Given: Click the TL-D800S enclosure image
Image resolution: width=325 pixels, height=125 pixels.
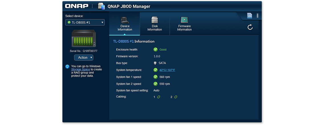Looking at the screenshot, I should pyautogui.click(x=84, y=38).
